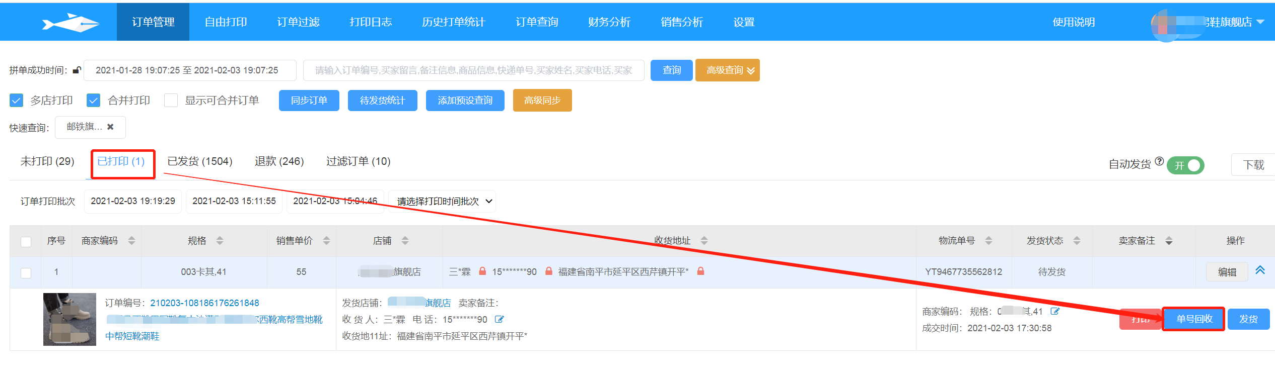Image resolution: width=1275 pixels, height=381 pixels.
Task: Enable the 显示可合并订单 checkbox
Action: coord(171,101)
